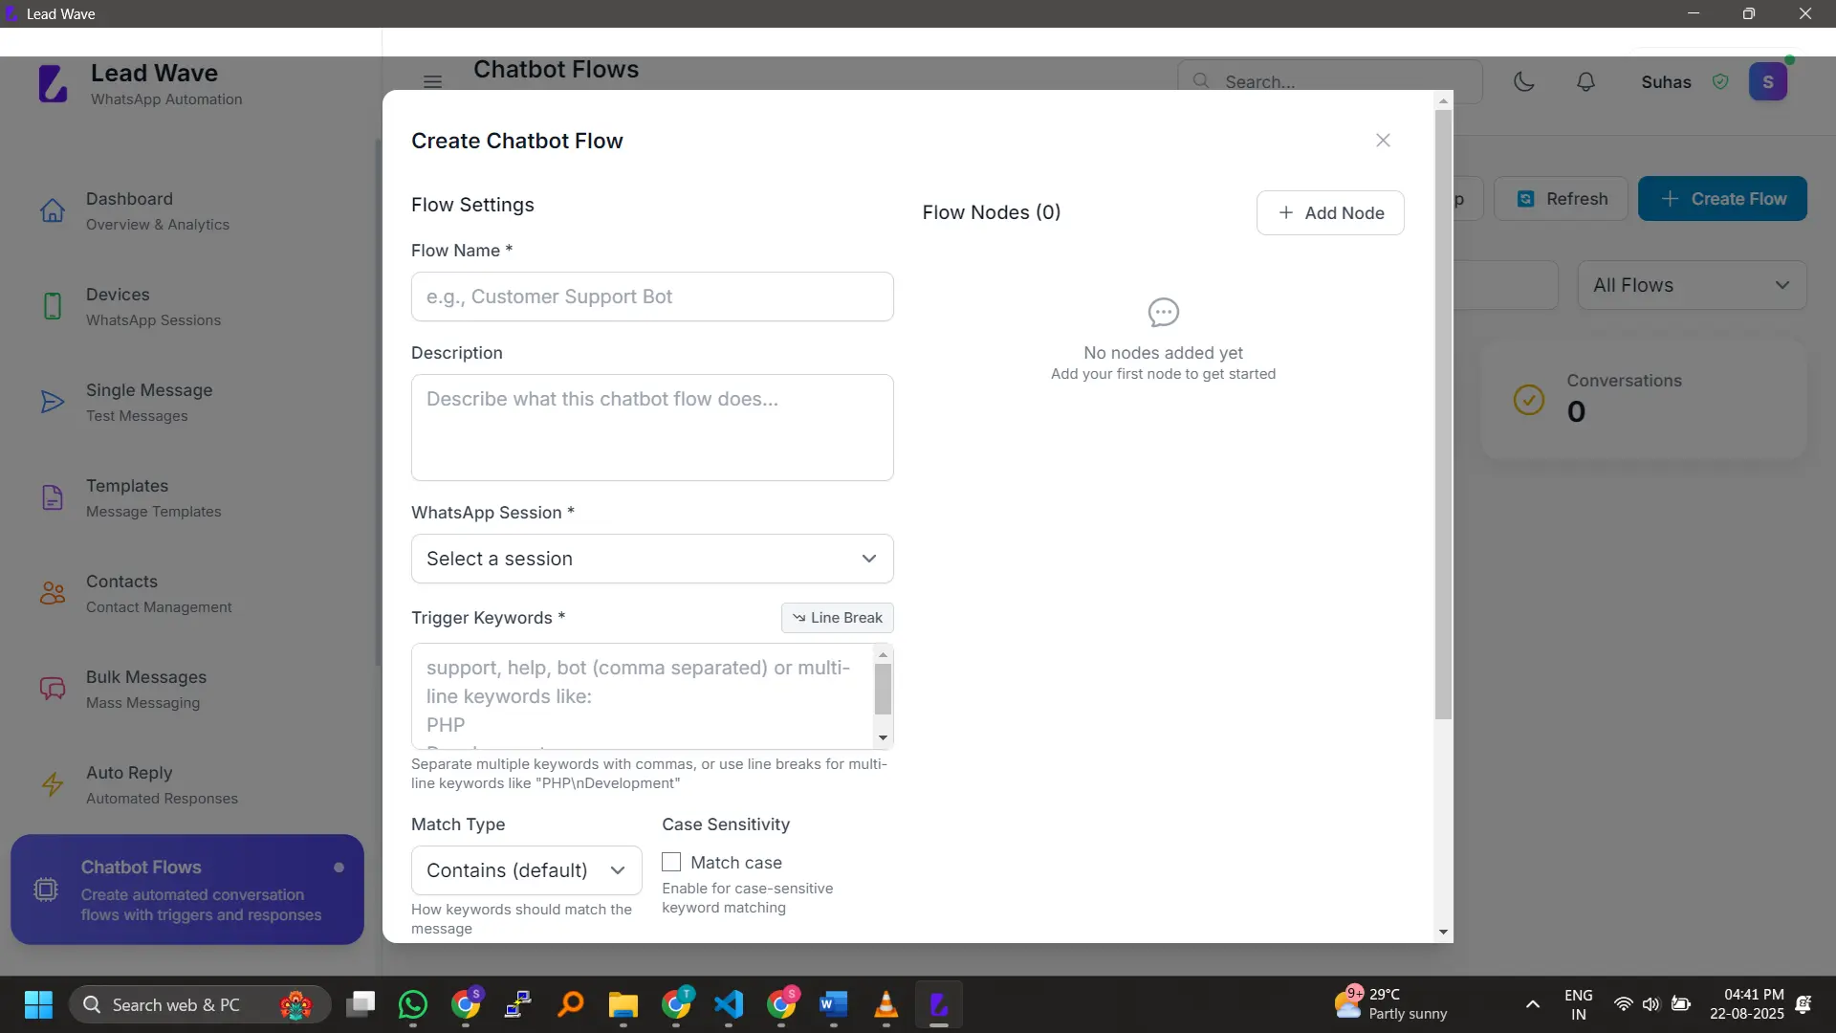The width and height of the screenshot is (1836, 1033).
Task: Click the Trigger Keywords text area
Action: (x=643, y=696)
